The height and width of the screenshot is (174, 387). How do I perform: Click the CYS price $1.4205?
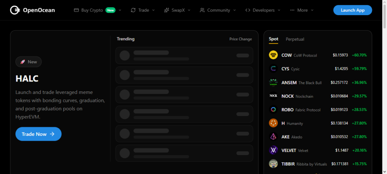coord(341,69)
